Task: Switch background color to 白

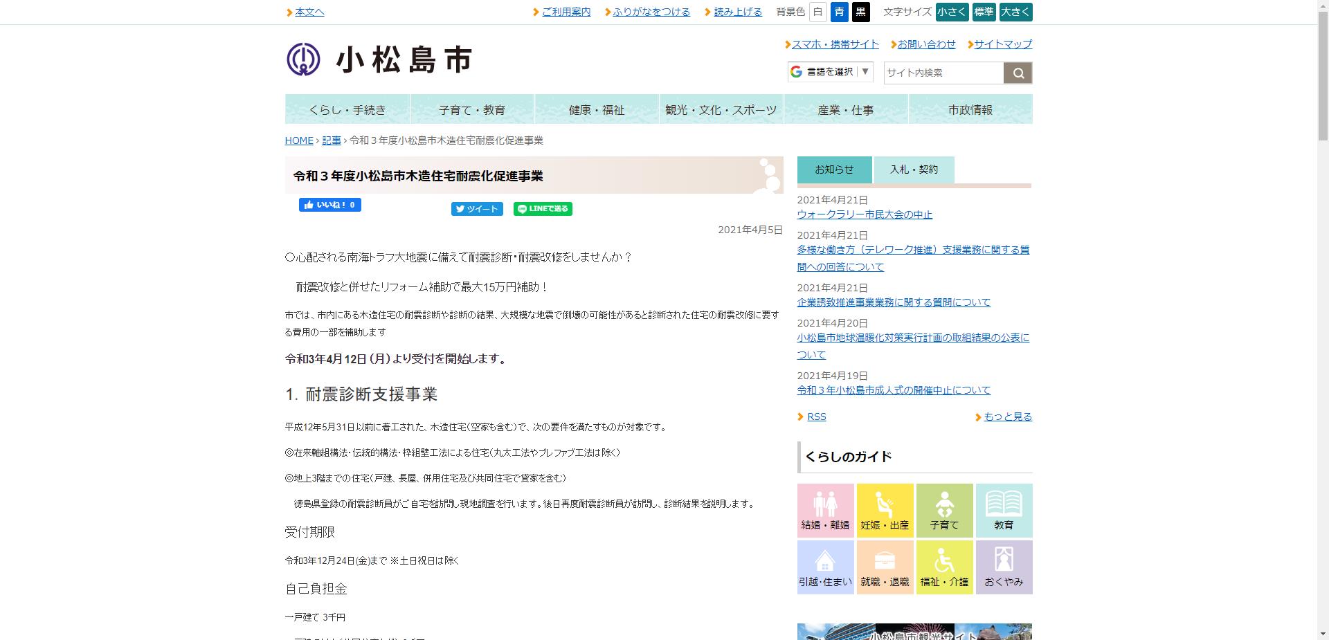Action: point(818,12)
